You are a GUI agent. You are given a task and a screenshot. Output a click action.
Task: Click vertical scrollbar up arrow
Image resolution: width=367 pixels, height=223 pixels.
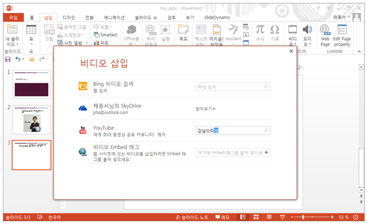361,68
